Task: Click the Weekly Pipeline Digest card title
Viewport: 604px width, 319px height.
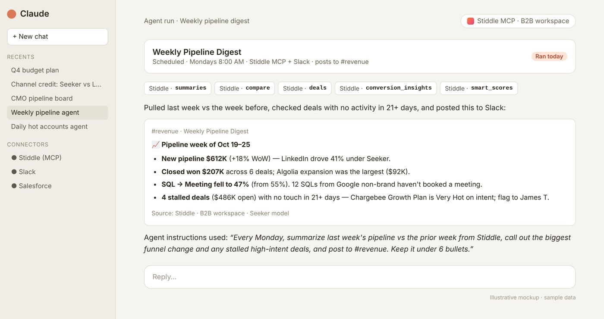Action: tap(197, 52)
